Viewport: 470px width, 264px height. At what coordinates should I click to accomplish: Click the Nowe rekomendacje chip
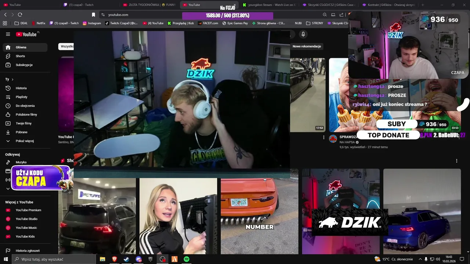click(307, 47)
